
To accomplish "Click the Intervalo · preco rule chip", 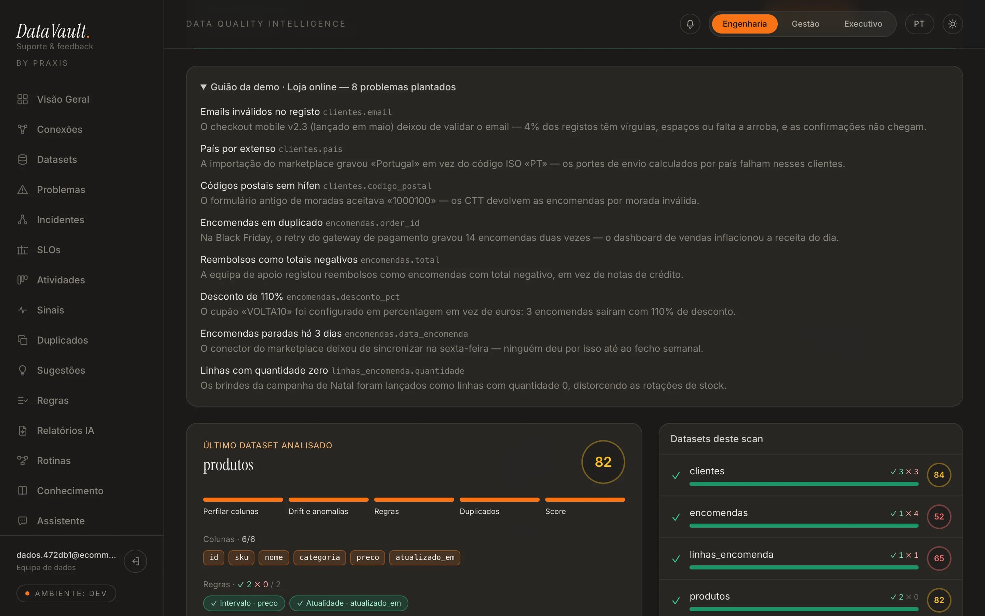I will pos(244,603).
